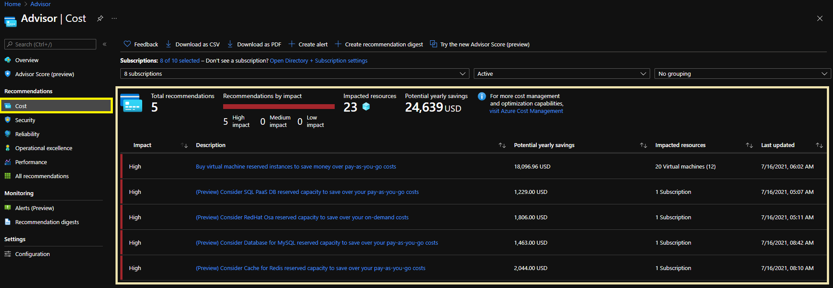Open Recommendation digests
Viewport: 833px width, 288px height.
(x=47, y=222)
